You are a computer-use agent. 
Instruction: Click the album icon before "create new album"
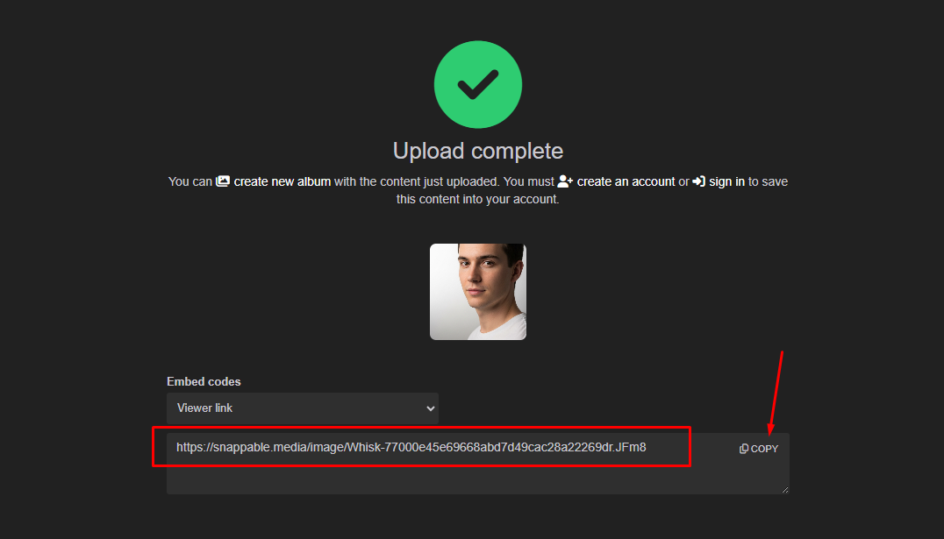click(223, 181)
